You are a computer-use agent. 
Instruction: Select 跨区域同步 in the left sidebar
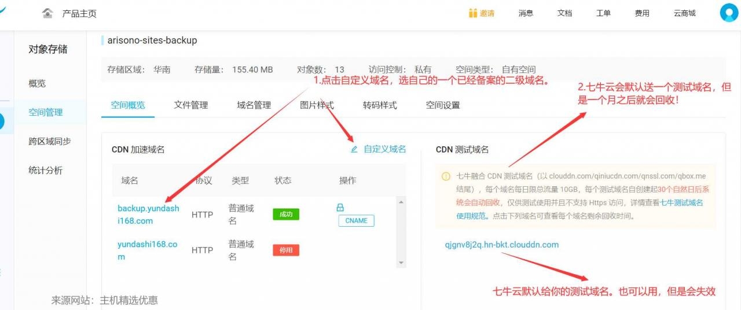50,141
